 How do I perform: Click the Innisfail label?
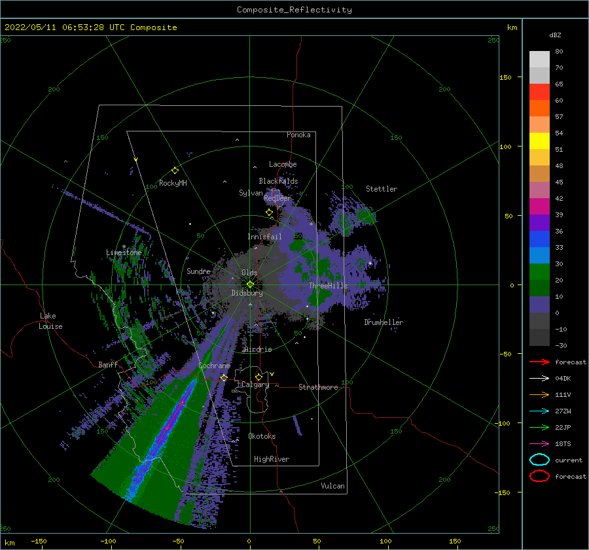[x=264, y=237]
